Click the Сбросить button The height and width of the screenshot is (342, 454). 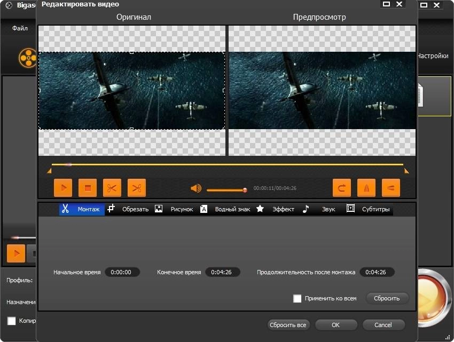coord(387,298)
